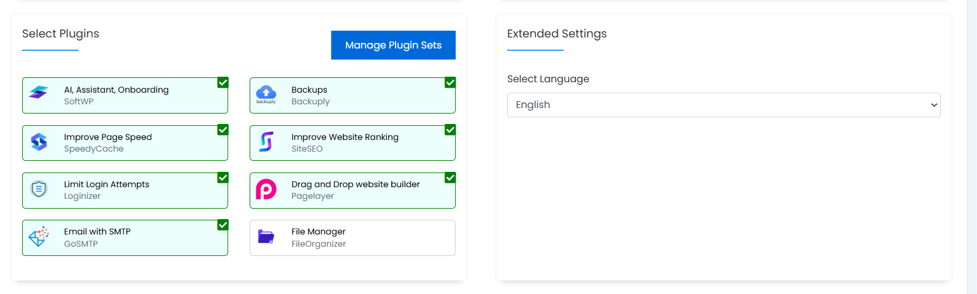Click the Backuply cloud upload icon
This screenshot has width=977, height=294.
[x=266, y=94]
